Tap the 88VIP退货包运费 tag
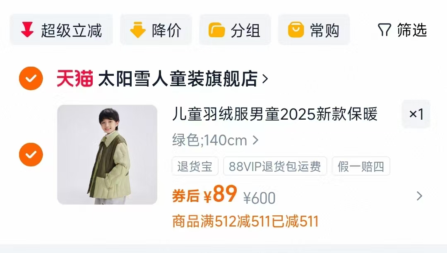 point(275,166)
